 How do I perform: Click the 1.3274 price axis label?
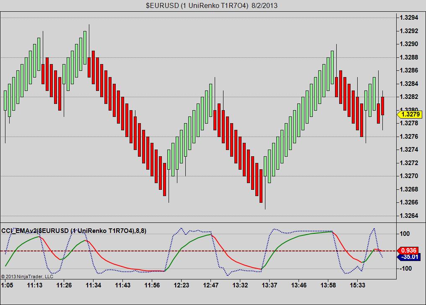[409, 150]
